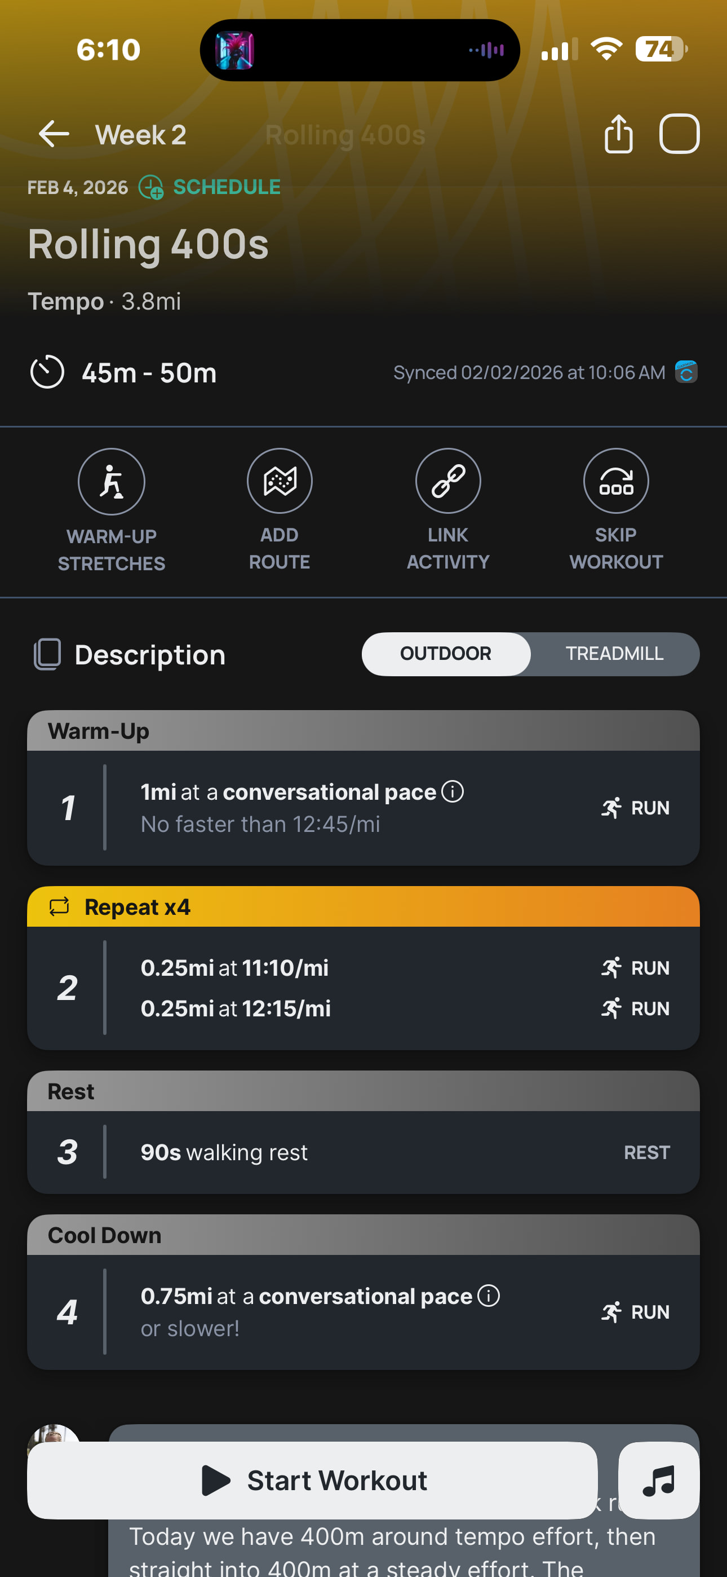Switch to the Treadmill workout mode
This screenshot has height=1577, width=727.
(x=614, y=654)
